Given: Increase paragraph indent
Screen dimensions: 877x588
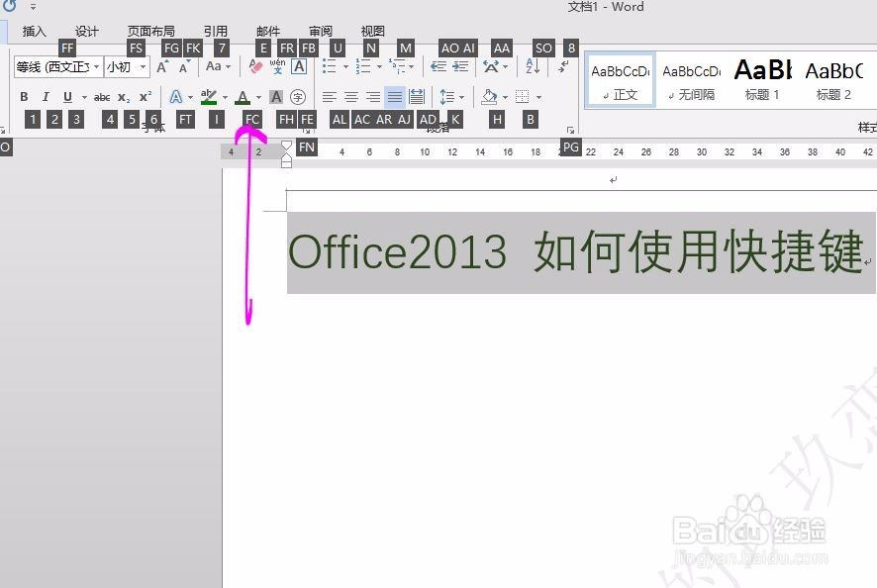Looking at the screenshot, I should tap(460, 66).
